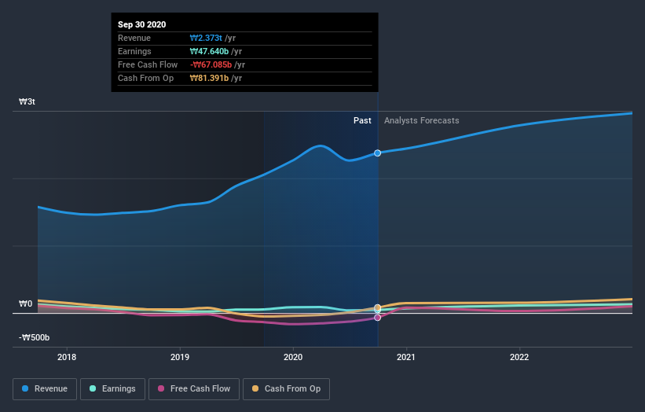Image resolution: width=645 pixels, height=412 pixels.
Task: Click the 2018 axis label
Action: click(67, 357)
